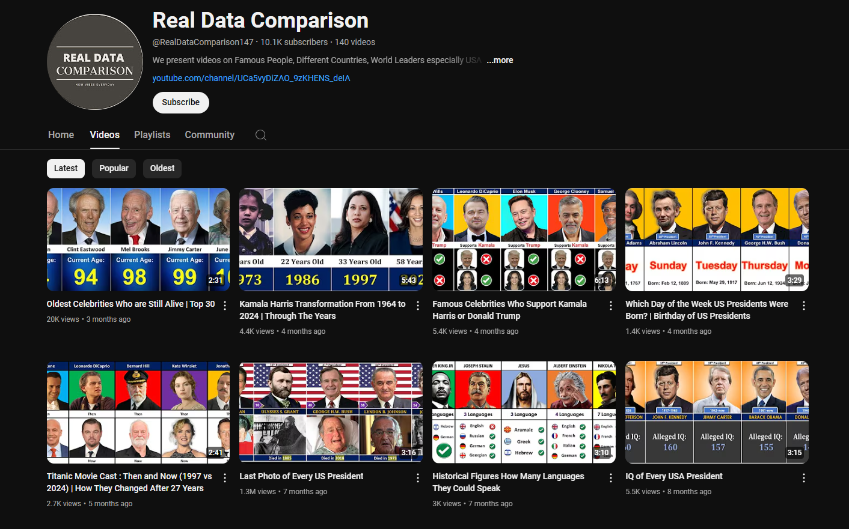Click the channel description text
Viewport: 849px width, 529px height.
point(317,60)
